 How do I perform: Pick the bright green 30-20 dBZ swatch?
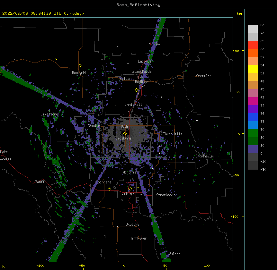(x=253, y=133)
